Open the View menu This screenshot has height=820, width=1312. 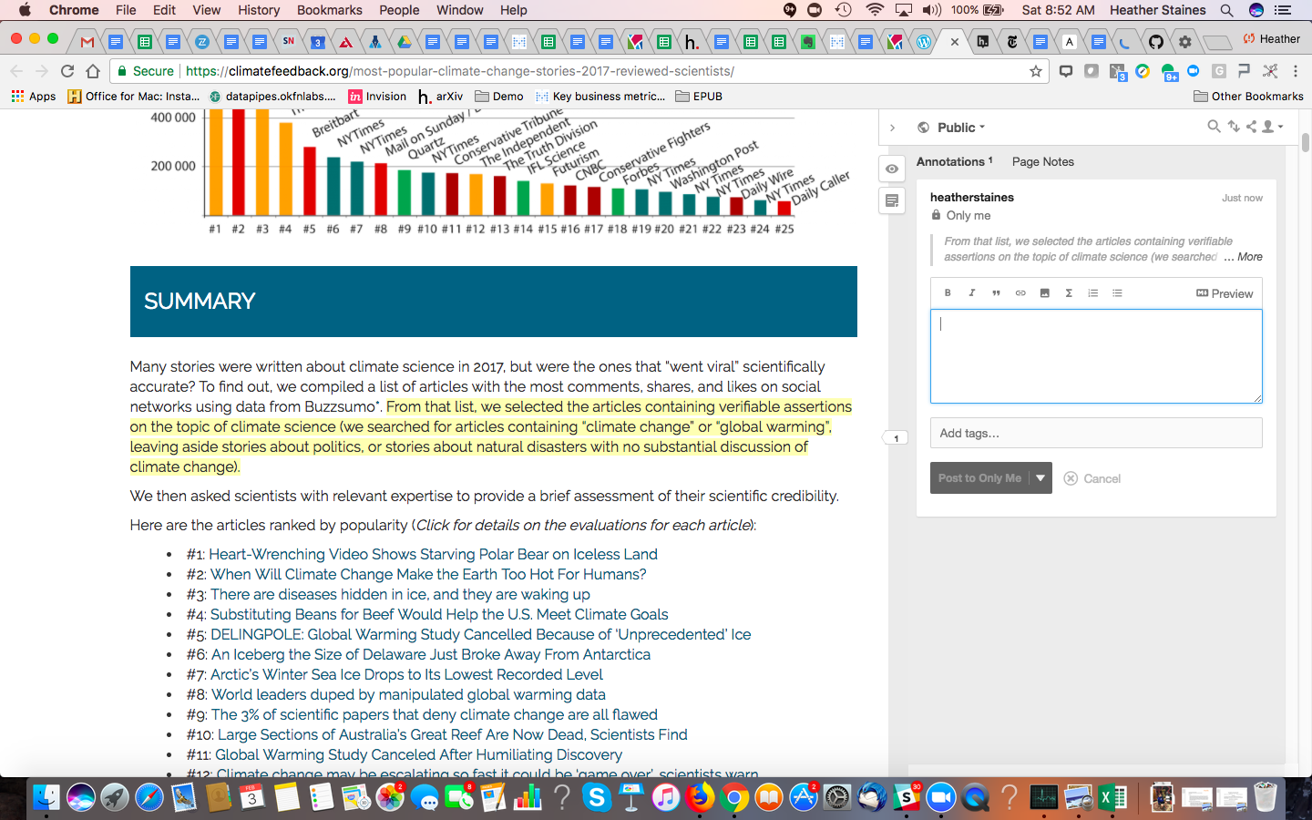point(206,10)
